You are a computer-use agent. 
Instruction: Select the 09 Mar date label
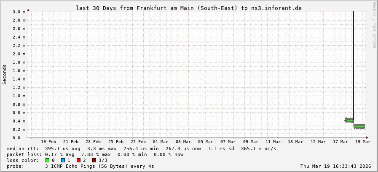tap(251, 142)
